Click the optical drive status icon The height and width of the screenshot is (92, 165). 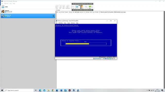(96, 59)
